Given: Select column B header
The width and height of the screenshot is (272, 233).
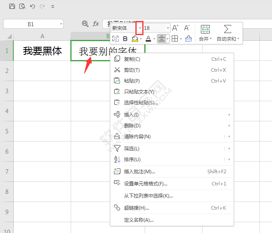Looking at the screenshot, I should (x=90, y=36).
